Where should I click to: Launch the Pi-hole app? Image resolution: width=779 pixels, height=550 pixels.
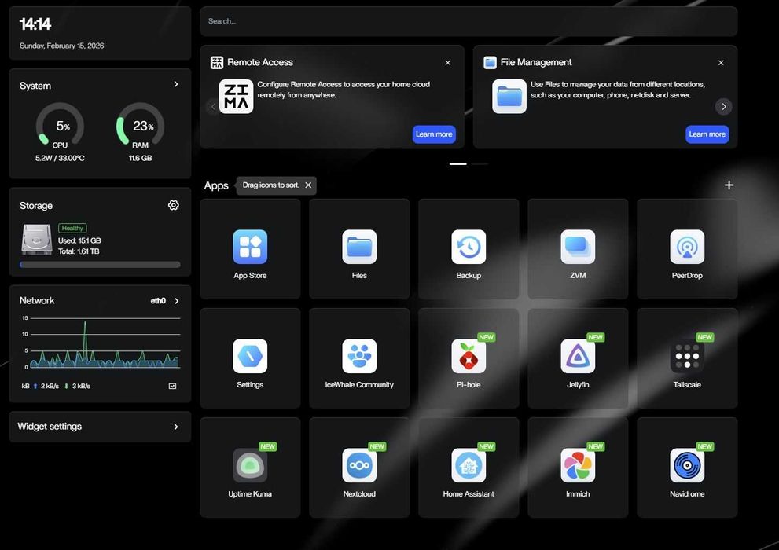(469, 356)
